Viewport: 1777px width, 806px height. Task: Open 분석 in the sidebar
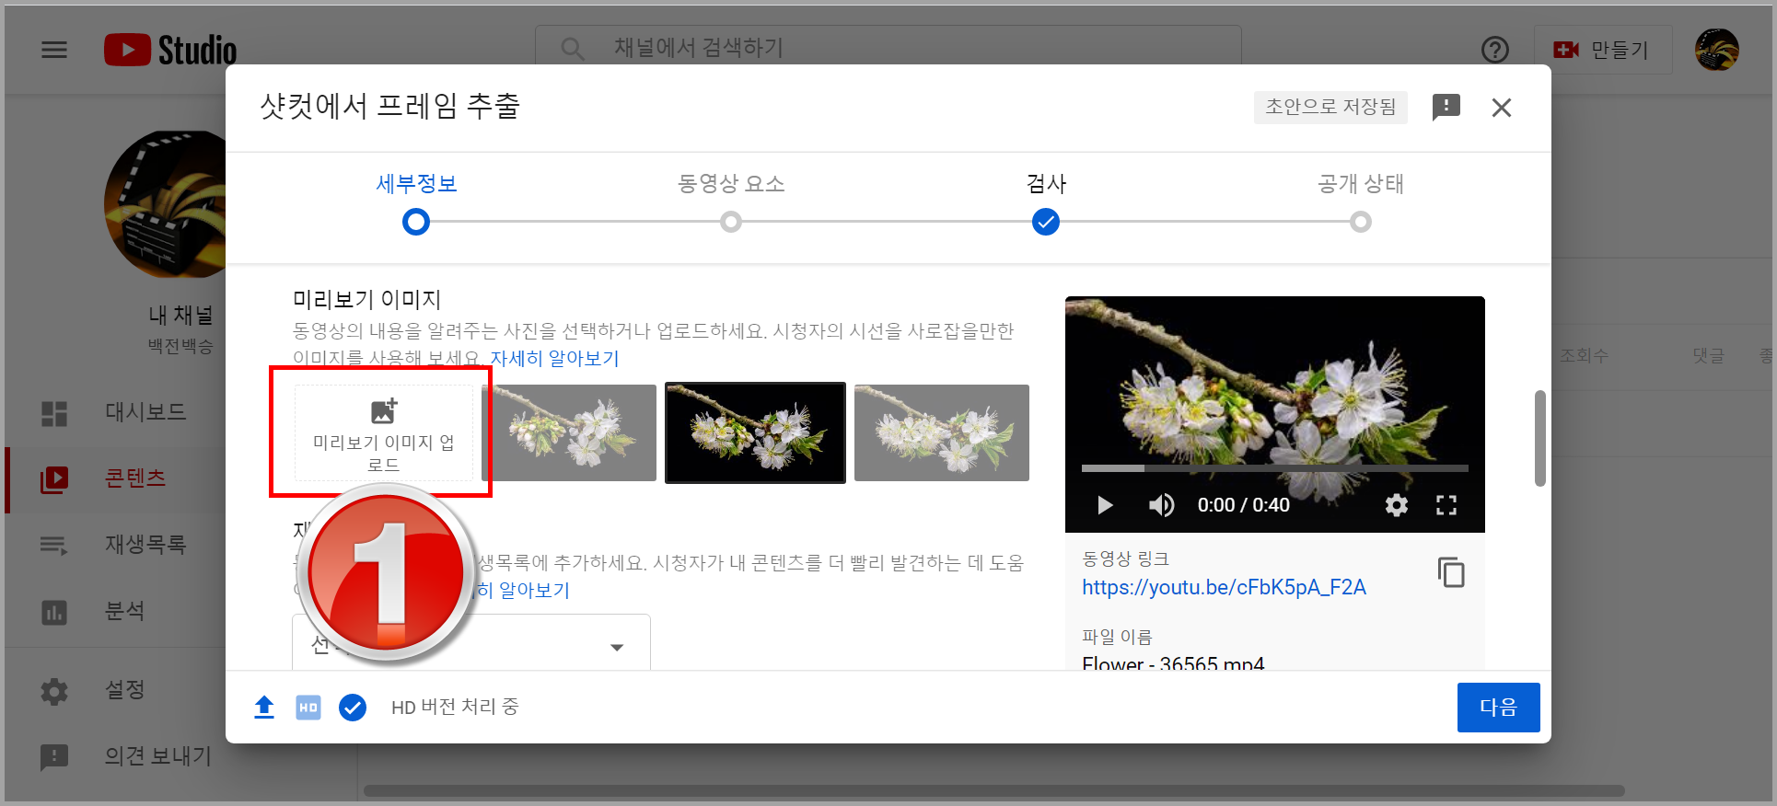point(125,611)
